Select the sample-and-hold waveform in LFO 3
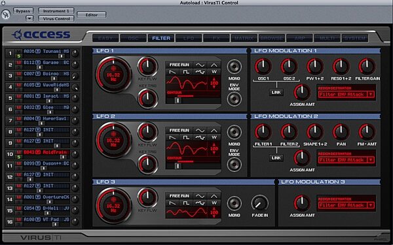The height and width of the screenshot is (245, 393). click(200, 203)
